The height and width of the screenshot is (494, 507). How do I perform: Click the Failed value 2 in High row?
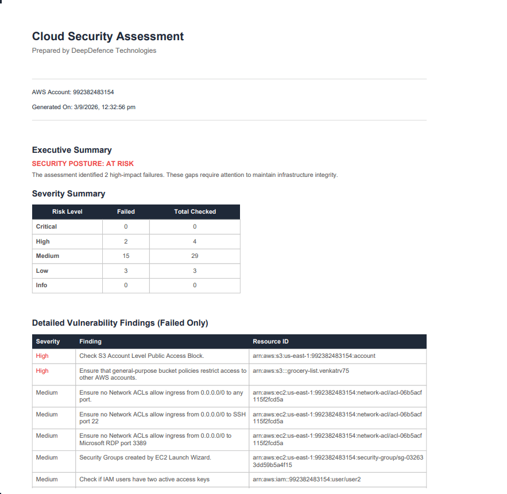(126, 242)
